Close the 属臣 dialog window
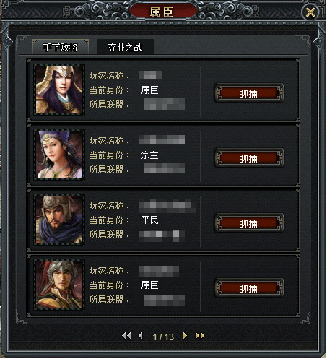The width and height of the screenshot is (327, 359). coord(310,12)
